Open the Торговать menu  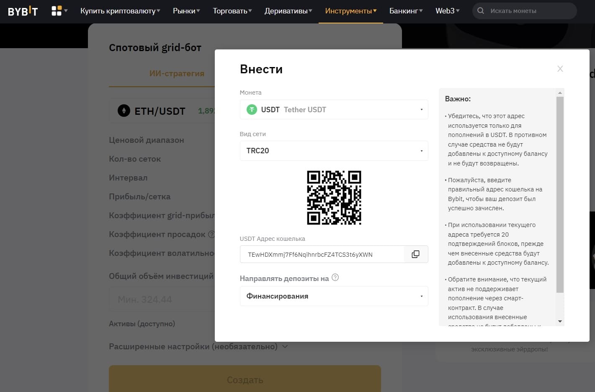pos(232,11)
